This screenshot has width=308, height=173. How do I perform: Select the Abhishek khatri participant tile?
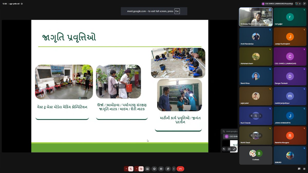256,56
